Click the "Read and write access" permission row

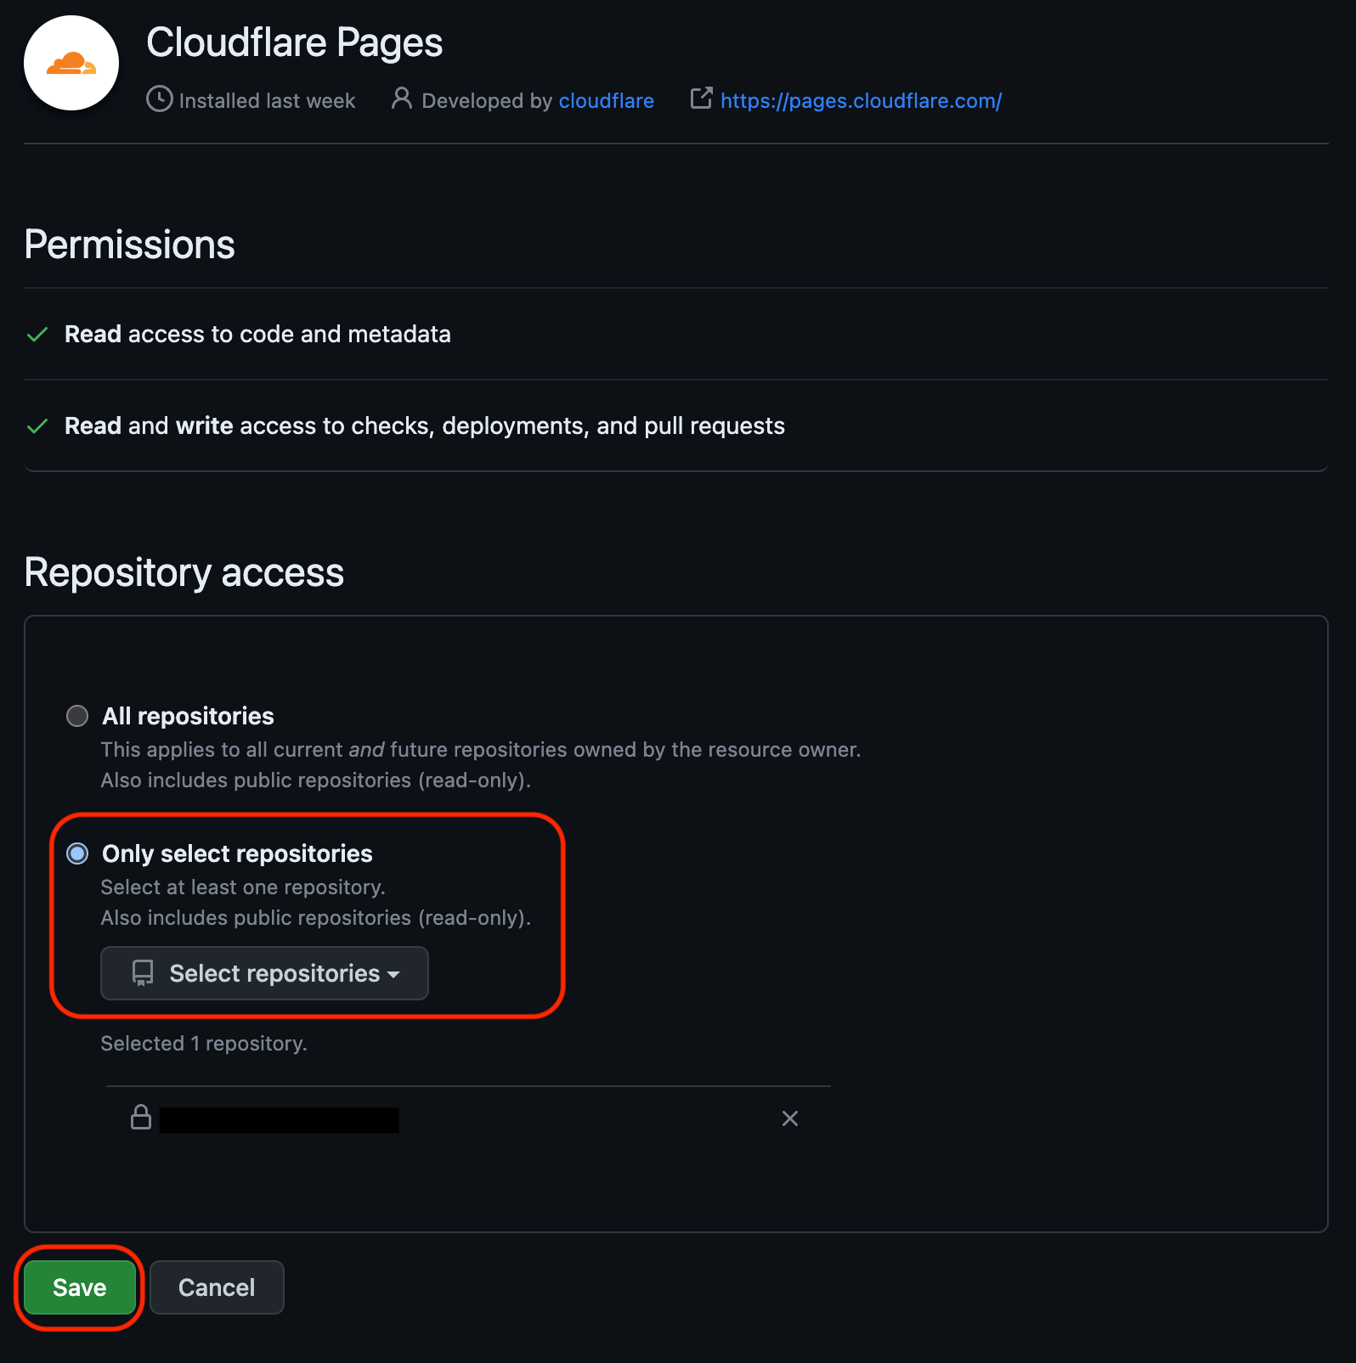tap(425, 425)
